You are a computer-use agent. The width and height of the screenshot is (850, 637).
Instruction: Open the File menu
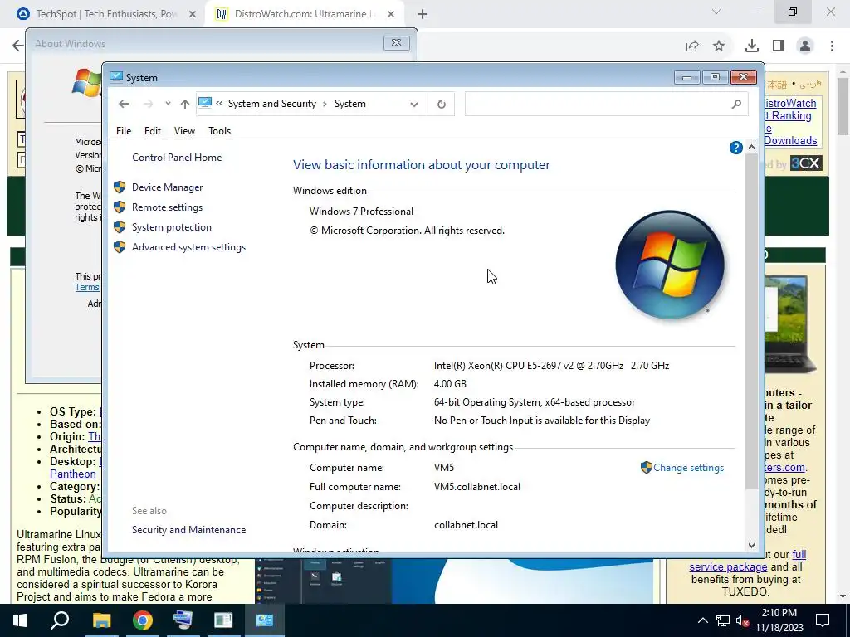pos(124,131)
